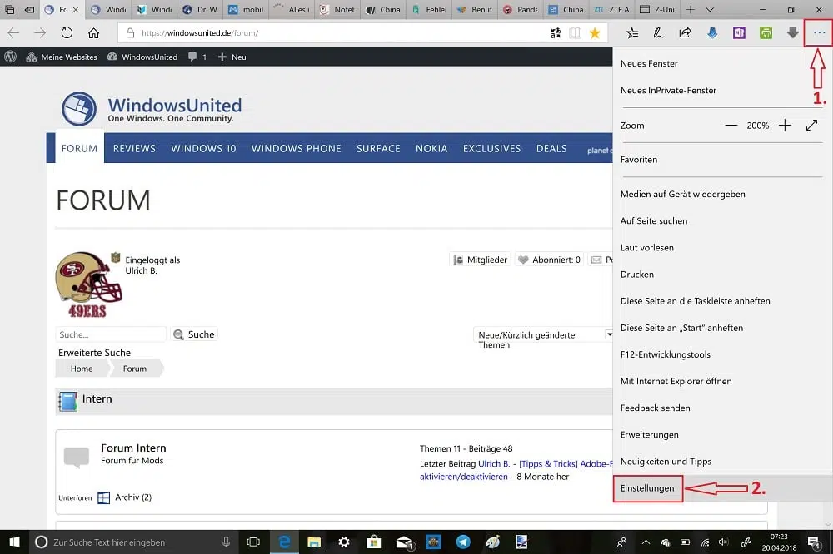
Task: Open the REVIEWS navigation tab
Action: point(134,149)
